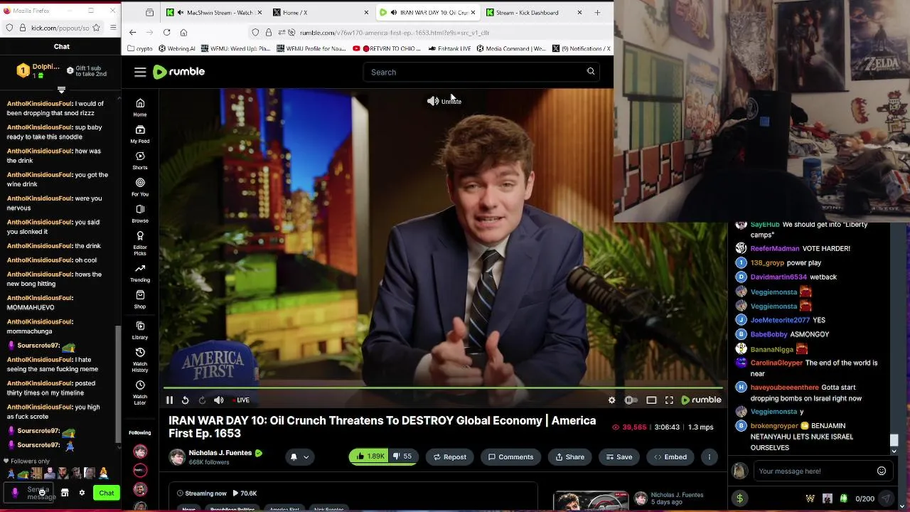Open the For You section
This screenshot has width=910, height=512.
tap(140, 188)
